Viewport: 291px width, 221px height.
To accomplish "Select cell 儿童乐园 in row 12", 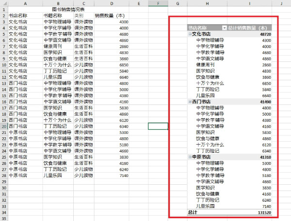I will (x=58, y=77).
